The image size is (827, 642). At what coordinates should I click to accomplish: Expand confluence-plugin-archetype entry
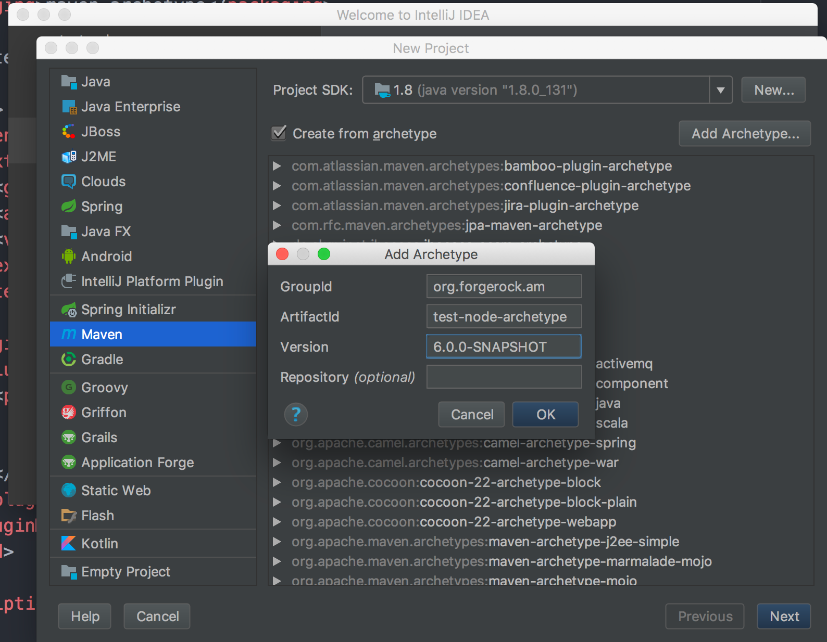[x=277, y=186]
